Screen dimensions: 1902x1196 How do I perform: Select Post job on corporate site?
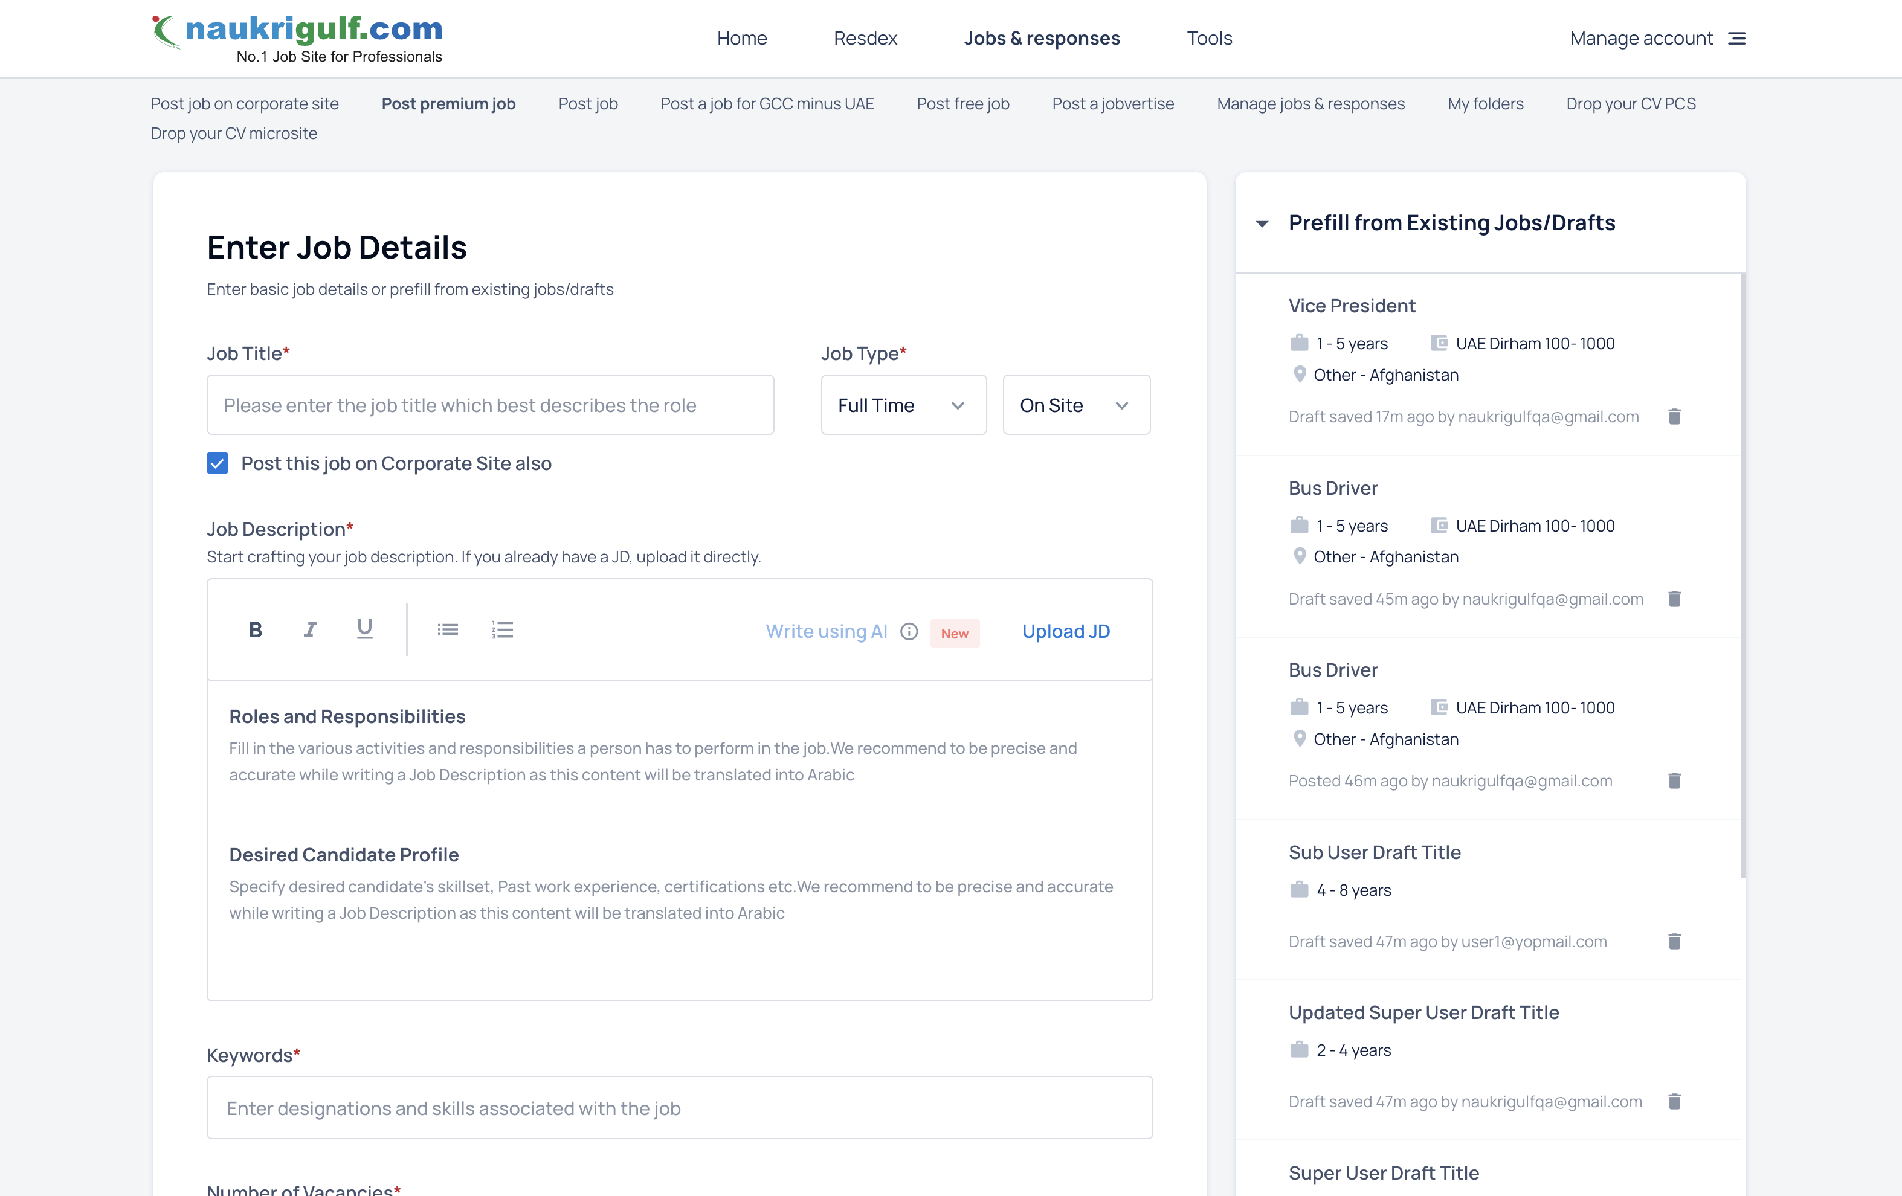tap(245, 103)
